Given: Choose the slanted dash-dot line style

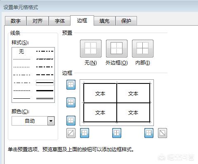Looking at the screenshot, I should coord(45,59).
